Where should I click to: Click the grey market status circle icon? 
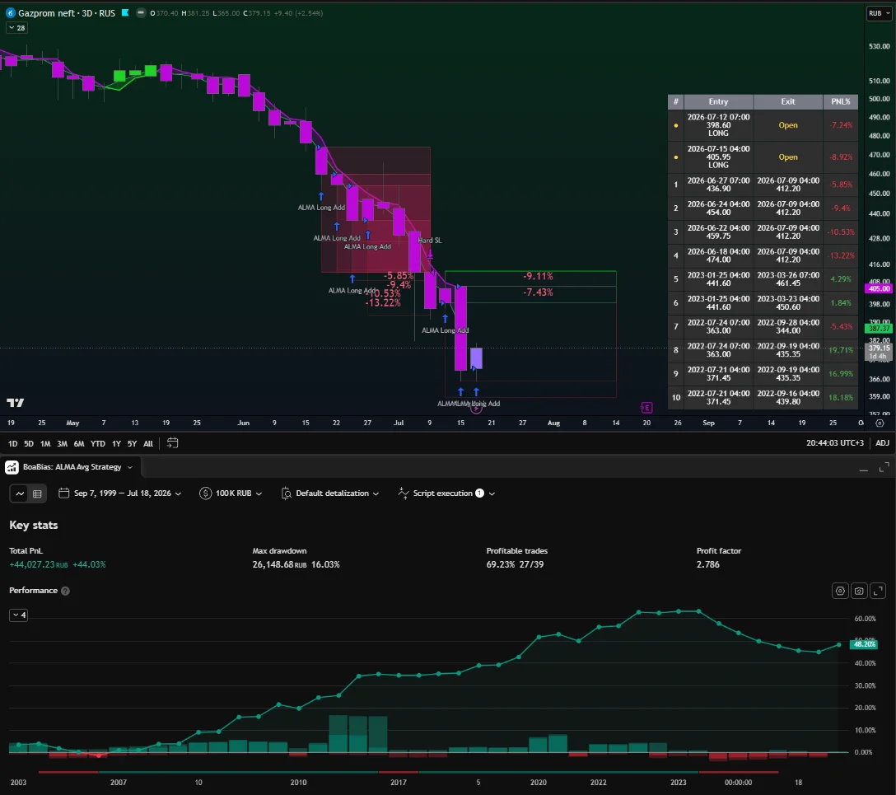[x=141, y=12]
